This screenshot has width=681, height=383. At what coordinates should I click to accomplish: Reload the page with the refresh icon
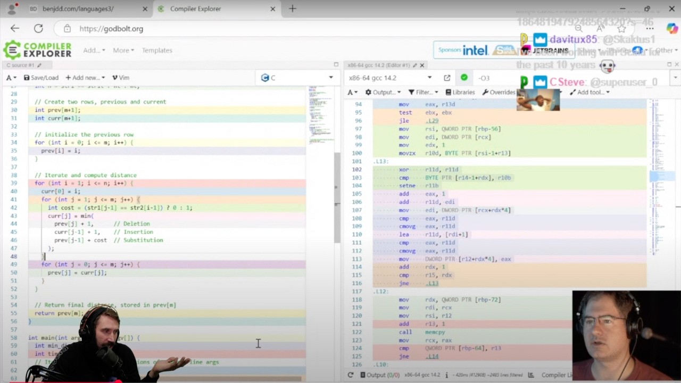click(x=38, y=29)
